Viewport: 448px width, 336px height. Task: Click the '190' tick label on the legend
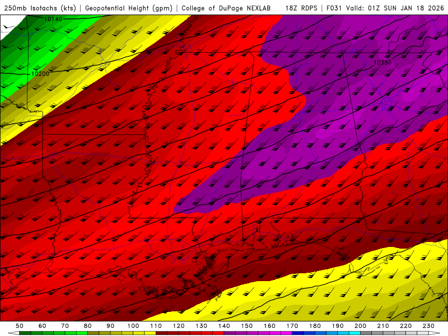338,326
